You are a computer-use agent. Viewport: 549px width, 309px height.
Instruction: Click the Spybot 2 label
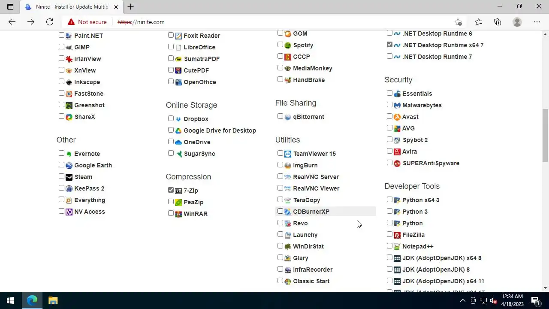click(415, 140)
